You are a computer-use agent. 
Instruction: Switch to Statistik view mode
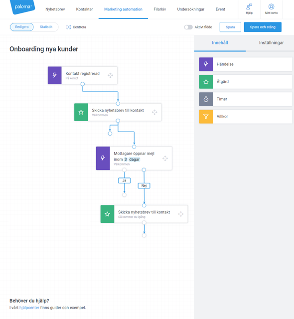tap(46, 27)
